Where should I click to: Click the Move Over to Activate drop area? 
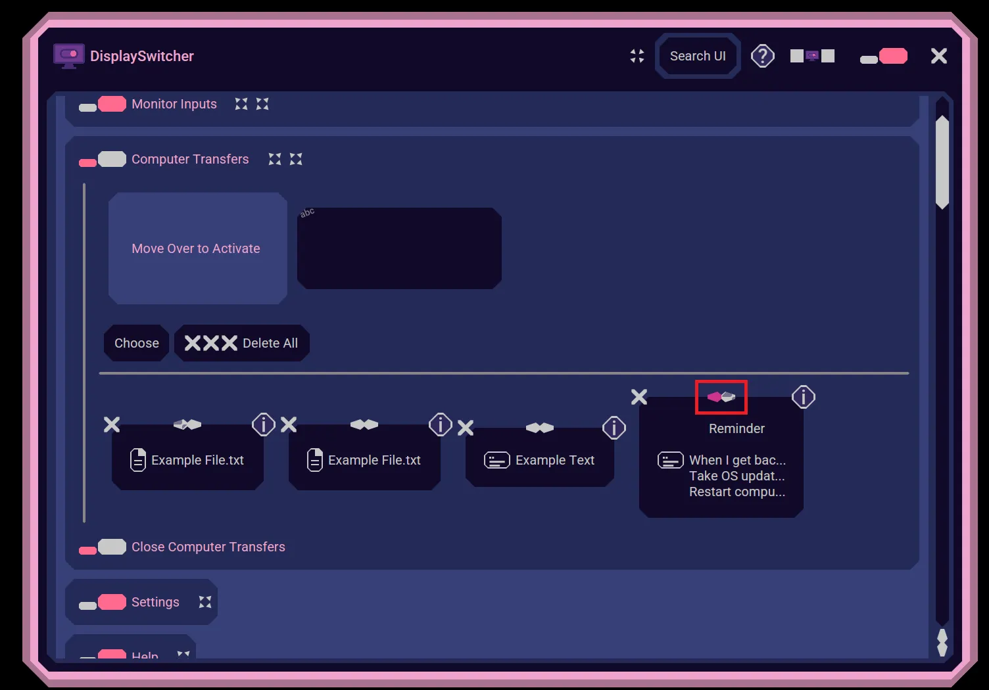(198, 248)
